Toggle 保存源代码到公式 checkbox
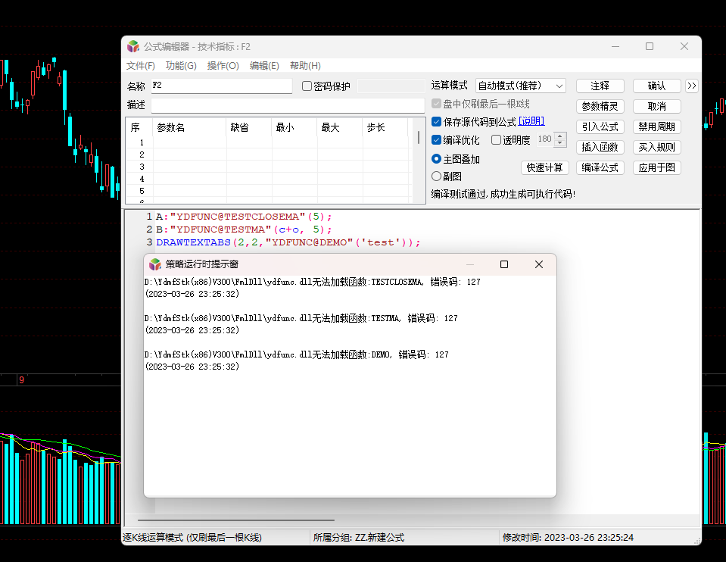The image size is (726, 562). tap(436, 122)
